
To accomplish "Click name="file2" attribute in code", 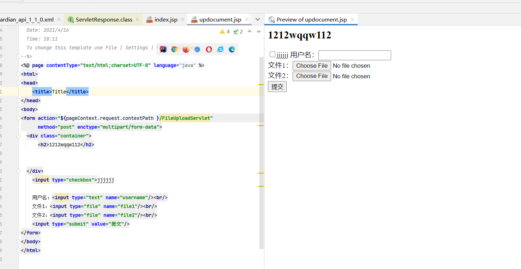I will (x=120, y=215).
